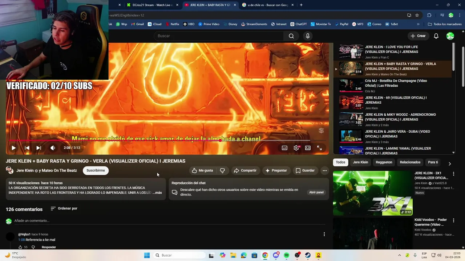Toggle subtitles in the video player
Screen dimensions: 465x261
click(284, 148)
